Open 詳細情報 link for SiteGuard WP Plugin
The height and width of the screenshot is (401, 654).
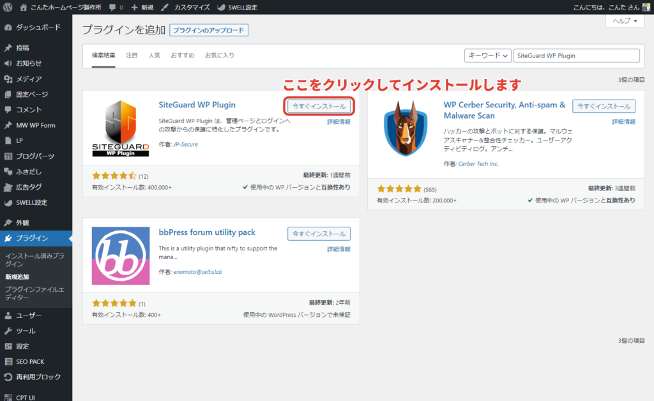coord(338,122)
